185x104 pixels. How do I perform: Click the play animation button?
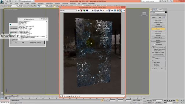169,101
